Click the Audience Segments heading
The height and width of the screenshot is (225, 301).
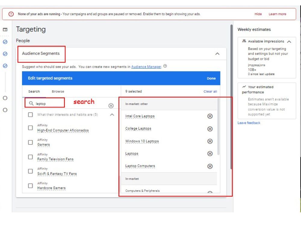41,53
